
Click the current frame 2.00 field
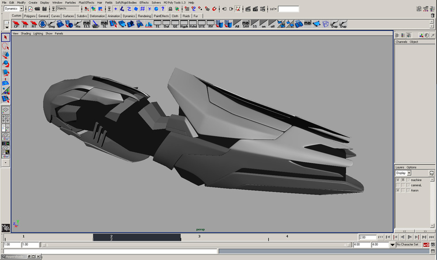[x=368, y=237]
